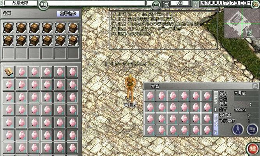The image size is (260, 156).
Task: Click the 查看仓库 button
Action: pyautogui.click(x=68, y=14)
